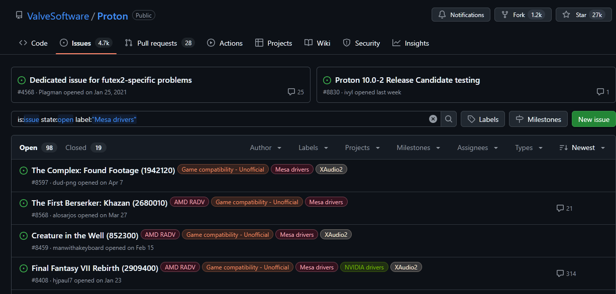Open issue The First Berserker: Khazan (2680010)
Screen dimensions: 616x294
(99, 203)
